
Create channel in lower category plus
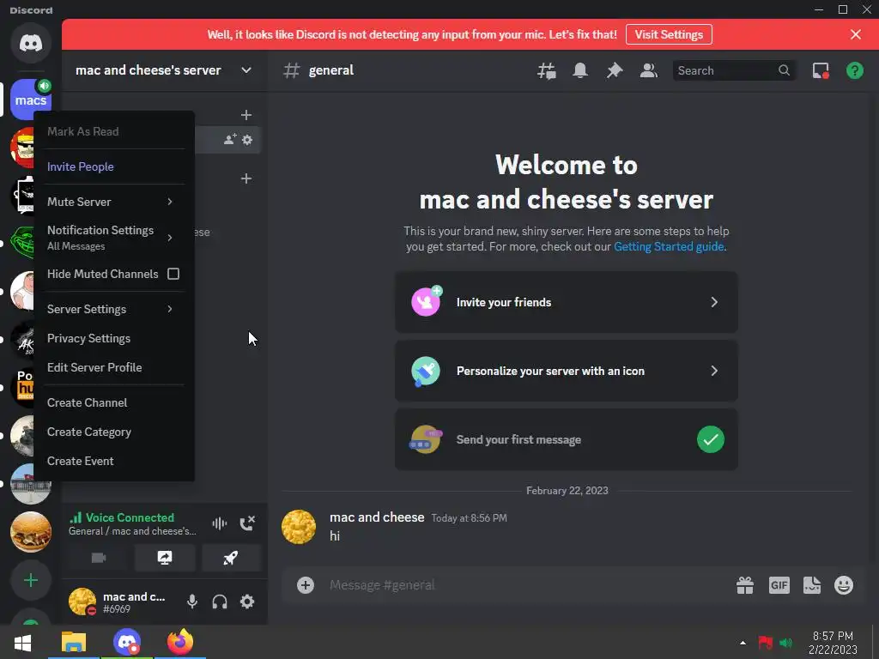click(x=246, y=178)
